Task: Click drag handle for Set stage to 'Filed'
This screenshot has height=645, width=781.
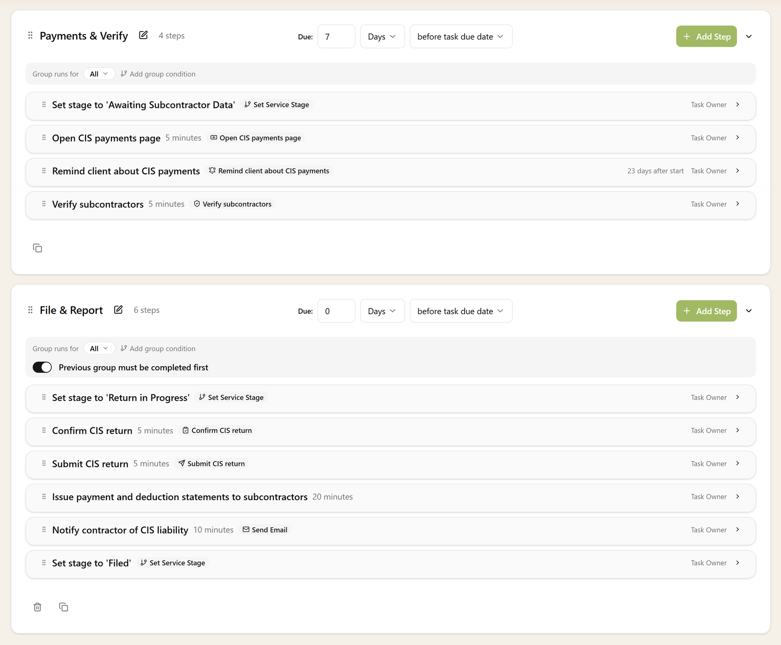Action: click(x=44, y=563)
